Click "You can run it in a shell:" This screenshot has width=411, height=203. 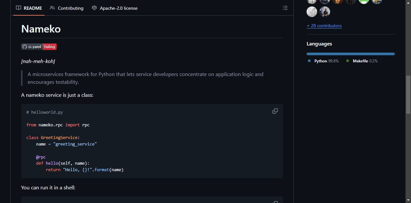(48, 187)
